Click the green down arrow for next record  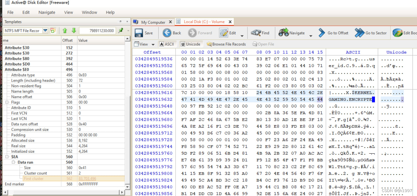coord(74,31)
